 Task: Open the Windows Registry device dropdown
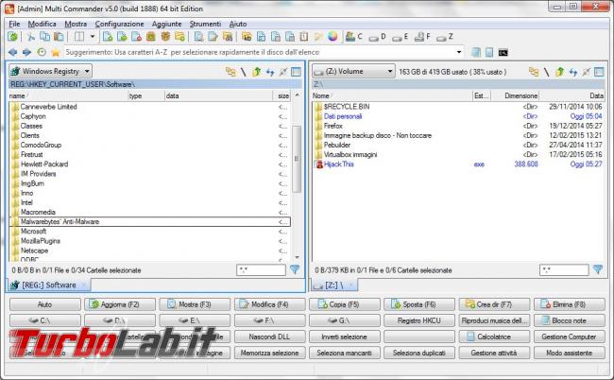pyautogui.click(x=50, y=71)
